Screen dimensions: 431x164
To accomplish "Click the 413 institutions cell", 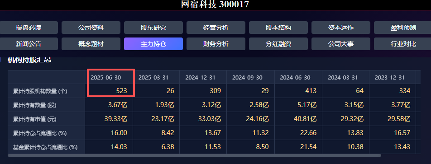I will pyautogui.click(x=298, y=91).
